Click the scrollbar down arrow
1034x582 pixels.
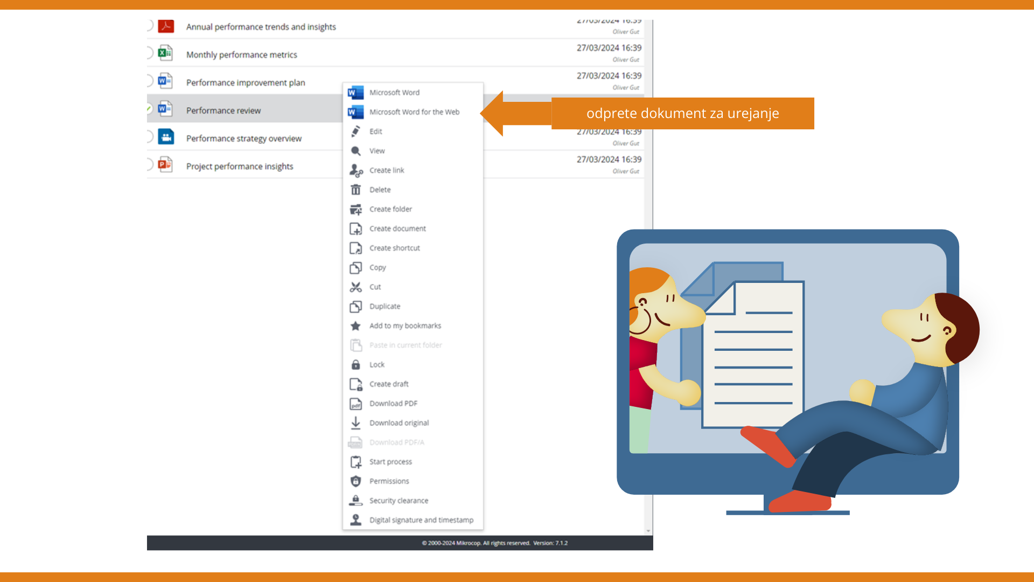(x=648, y=531)
